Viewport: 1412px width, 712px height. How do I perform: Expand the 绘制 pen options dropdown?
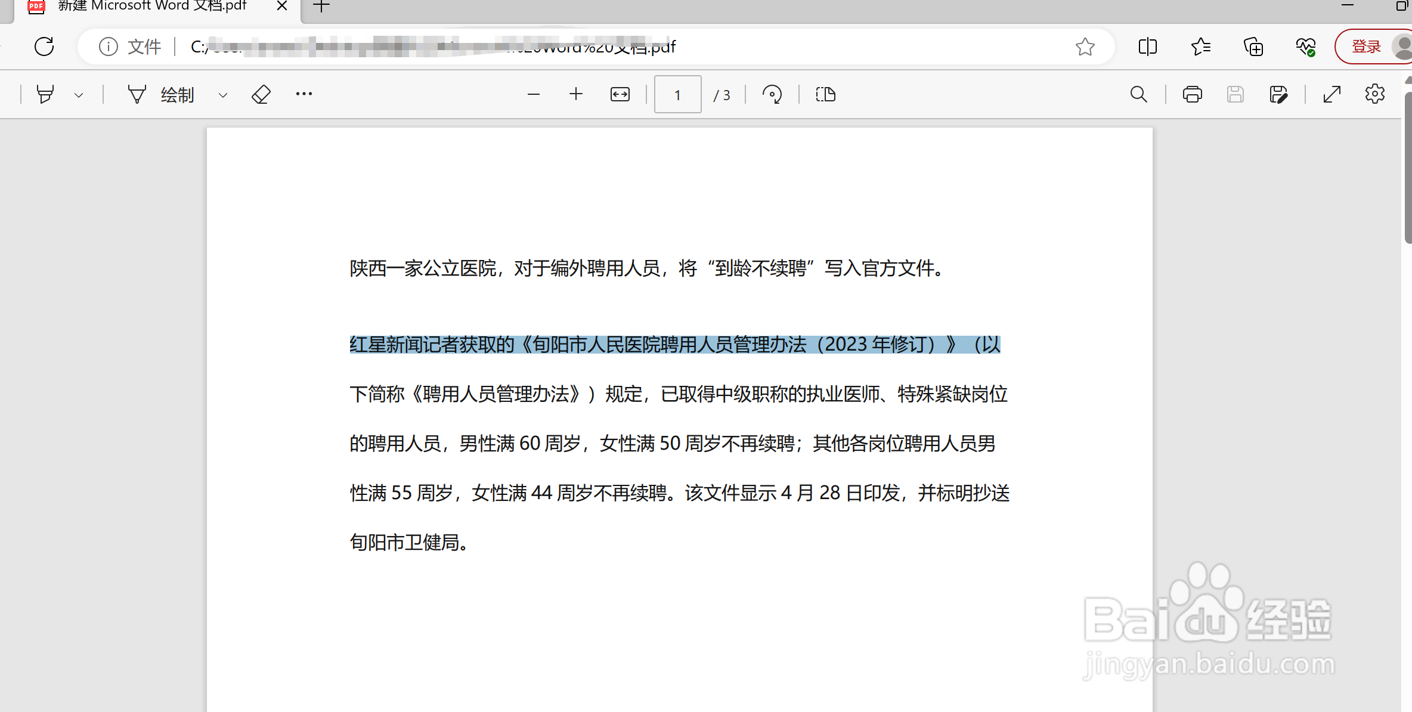point(222,94)
